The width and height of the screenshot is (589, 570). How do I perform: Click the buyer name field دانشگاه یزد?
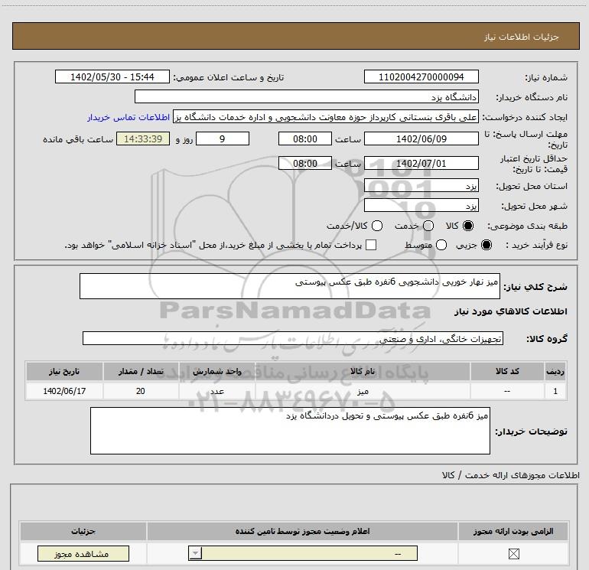(307, 96)
